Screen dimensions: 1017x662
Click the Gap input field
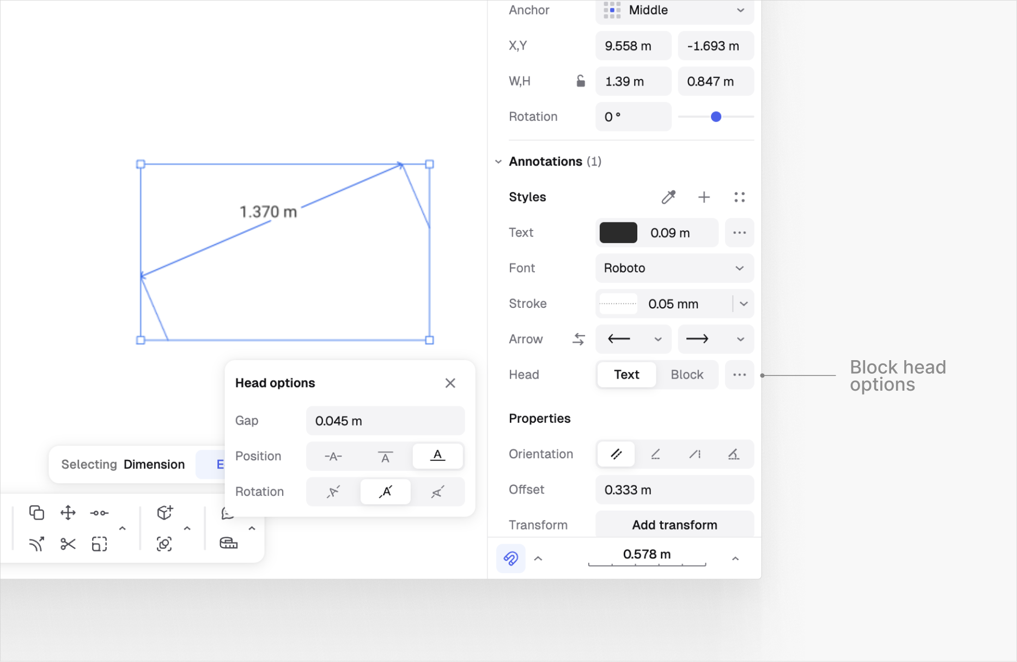385,421
